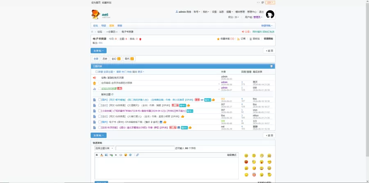Open the DIY dropdown

coord(270,2)
